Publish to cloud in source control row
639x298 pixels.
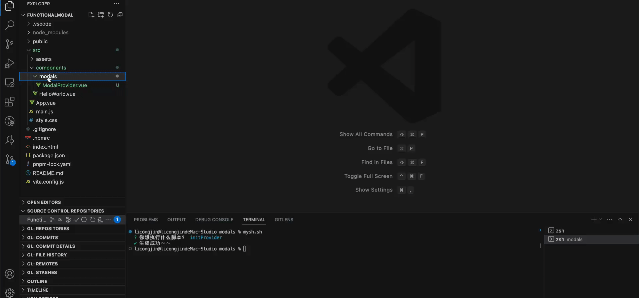[60, 220]
